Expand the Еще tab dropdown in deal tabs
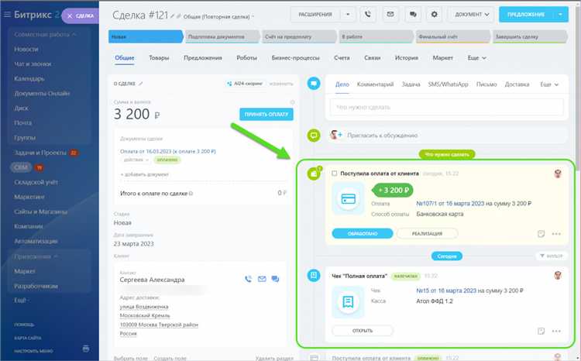Viewport: 581px width, 361px height. pyautogui.click(x=476, y=58)
